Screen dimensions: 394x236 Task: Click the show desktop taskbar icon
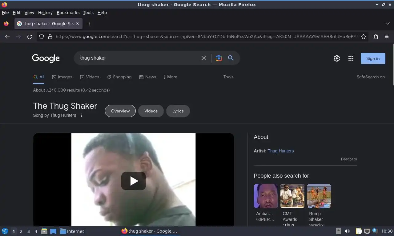53,231
